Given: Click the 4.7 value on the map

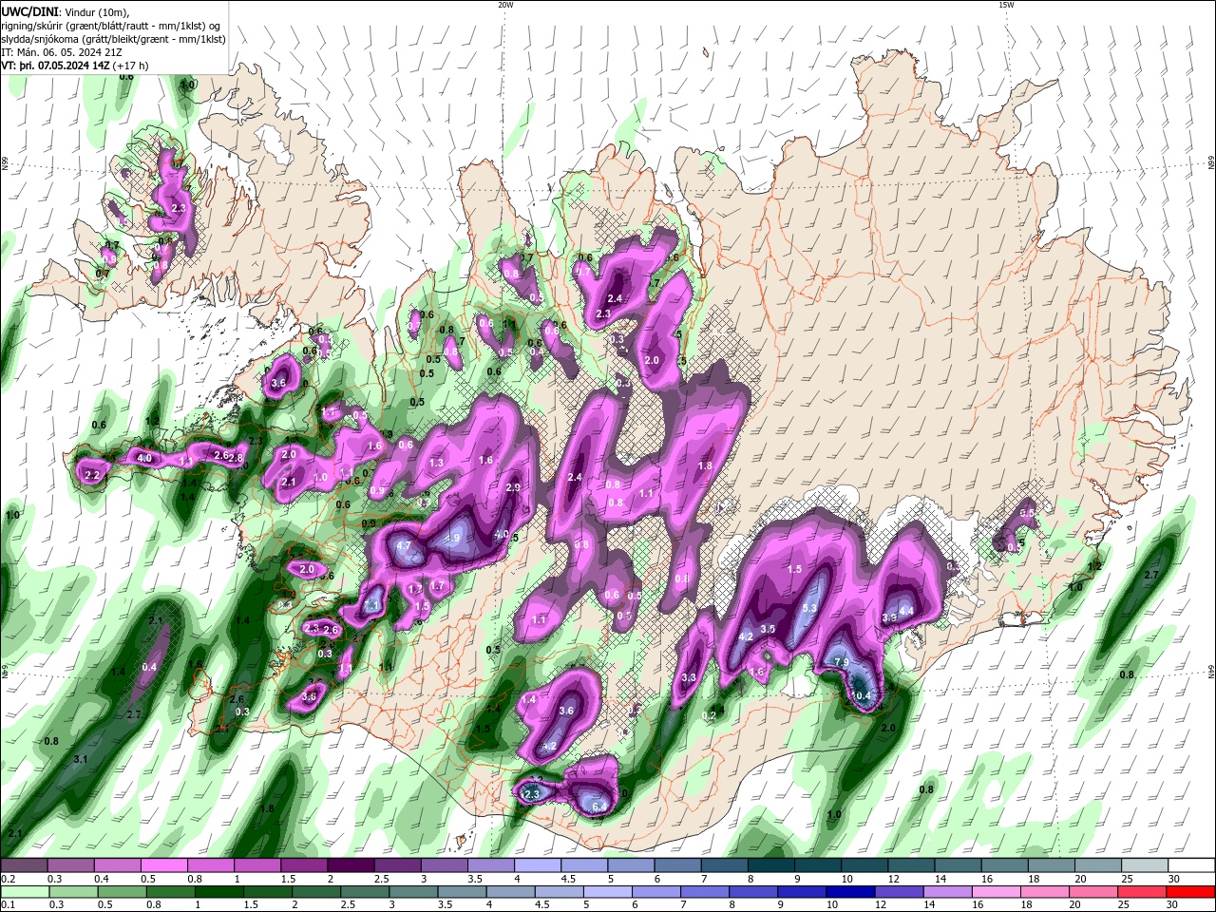Looking at the screenshot, I should coord(403,546).
